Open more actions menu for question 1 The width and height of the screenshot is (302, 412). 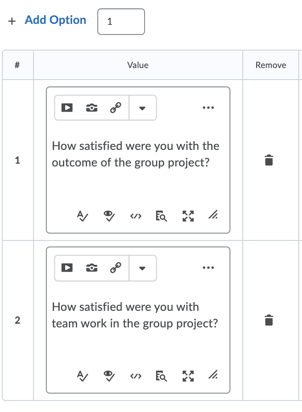[208, 107]
